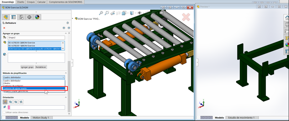Switch to the PropertyManager tab icon
The width and height of the screenshot is (289, 121).
click(13, 17)
